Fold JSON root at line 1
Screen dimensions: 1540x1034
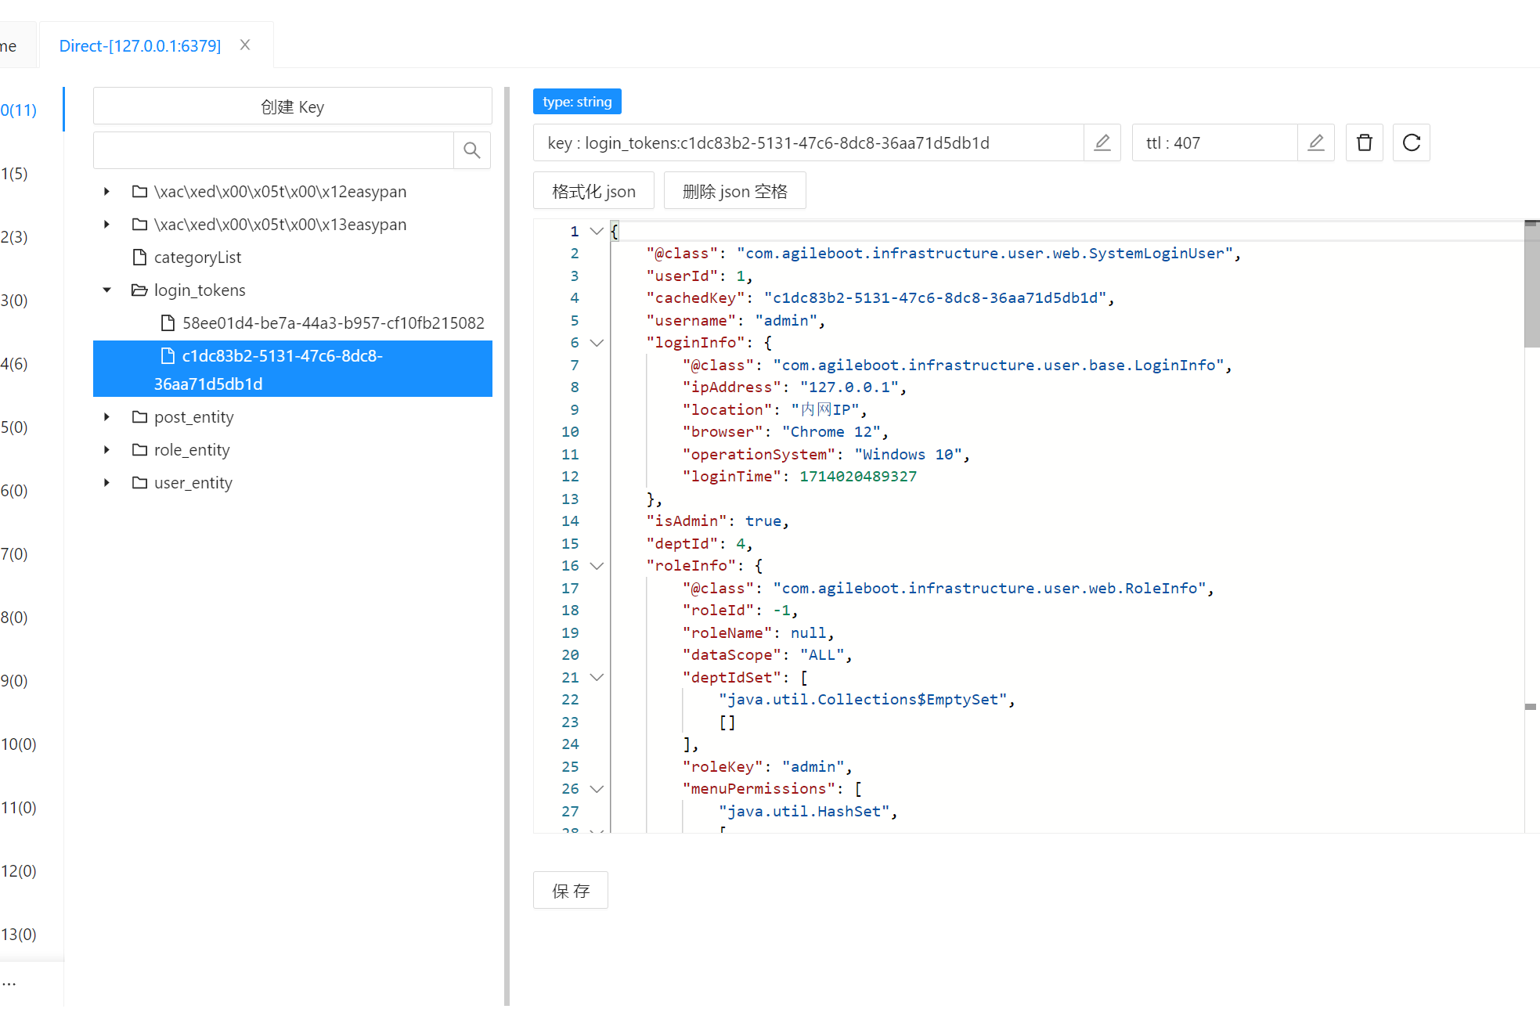597,231
